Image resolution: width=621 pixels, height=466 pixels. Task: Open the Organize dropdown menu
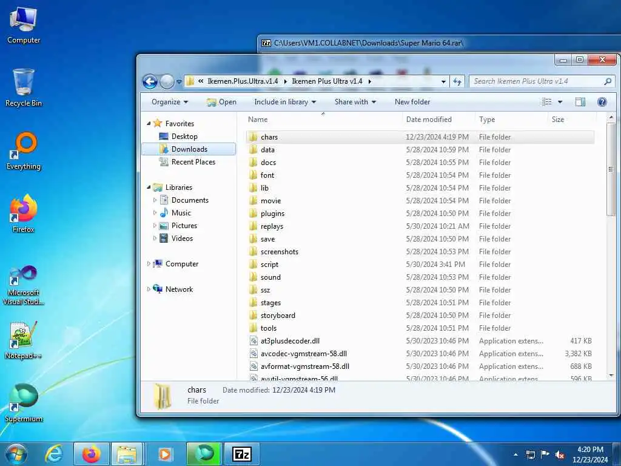pos(170,102)
